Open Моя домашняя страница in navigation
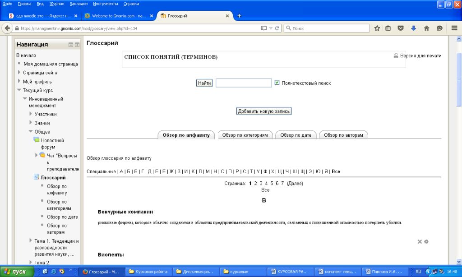This screenshot has width=462, height=277. click(51, 64)
